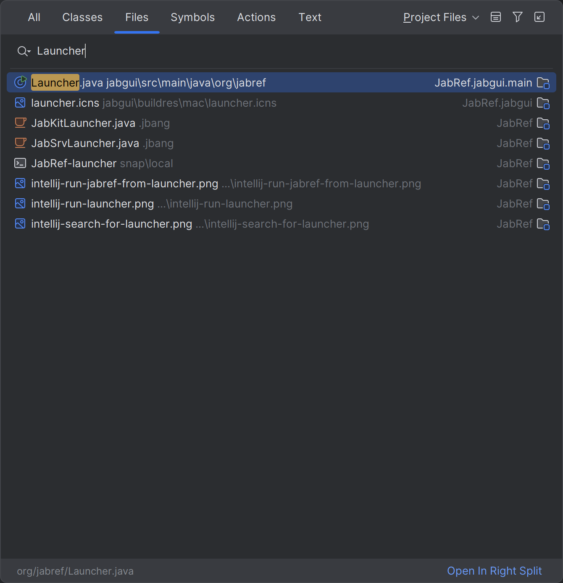Click module folder icon on JabKitLauncher.java row
Image resolution: width=563 pixels, height=583 pixels.
[543, 123]
